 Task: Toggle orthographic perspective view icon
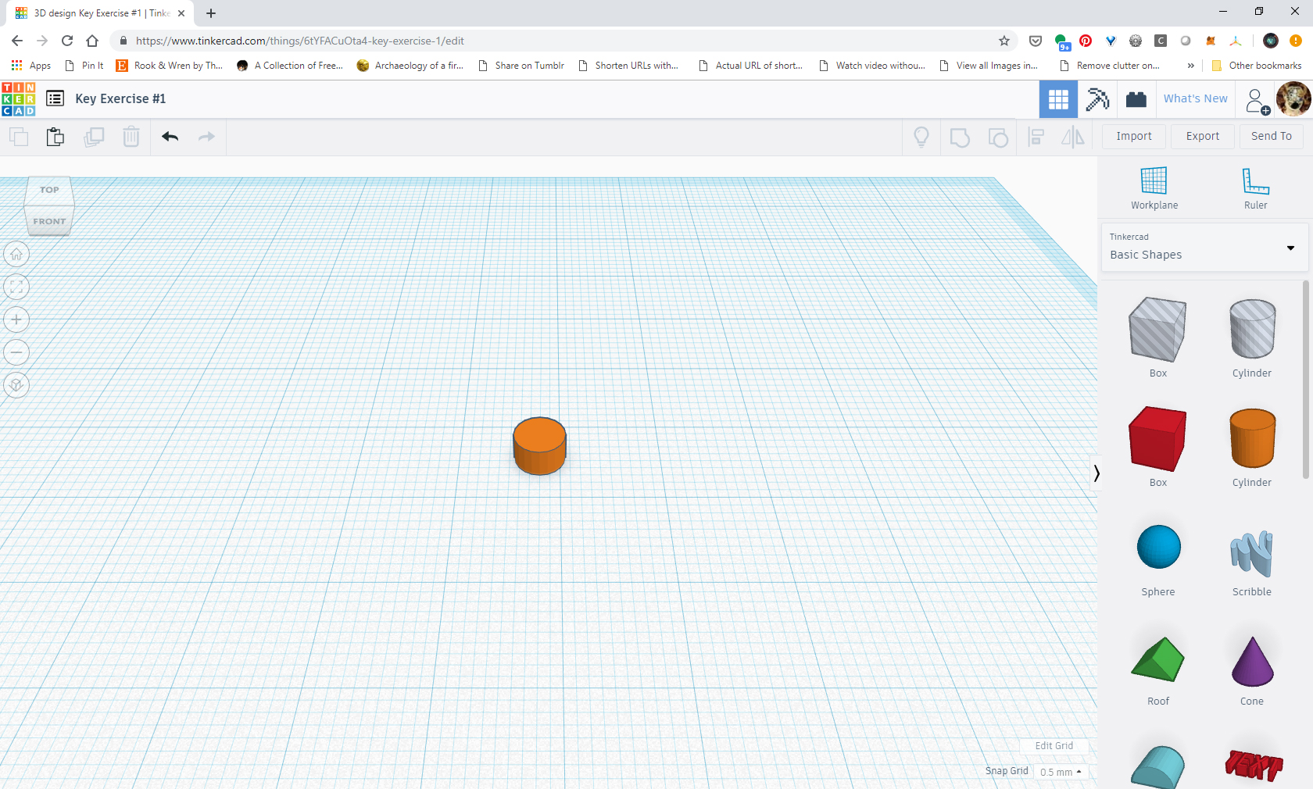coord(16,385)
